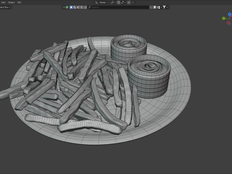Open the GIS menu
The image size is (232, 174).
point(19,2)
